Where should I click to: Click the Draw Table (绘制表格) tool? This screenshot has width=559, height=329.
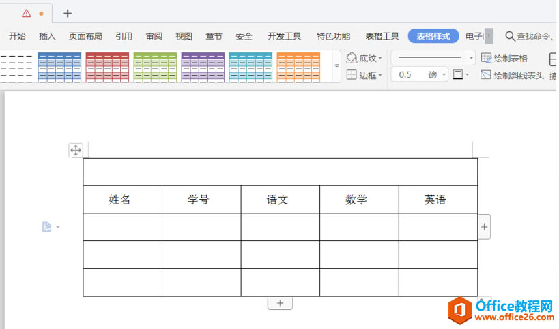[504, 59]
